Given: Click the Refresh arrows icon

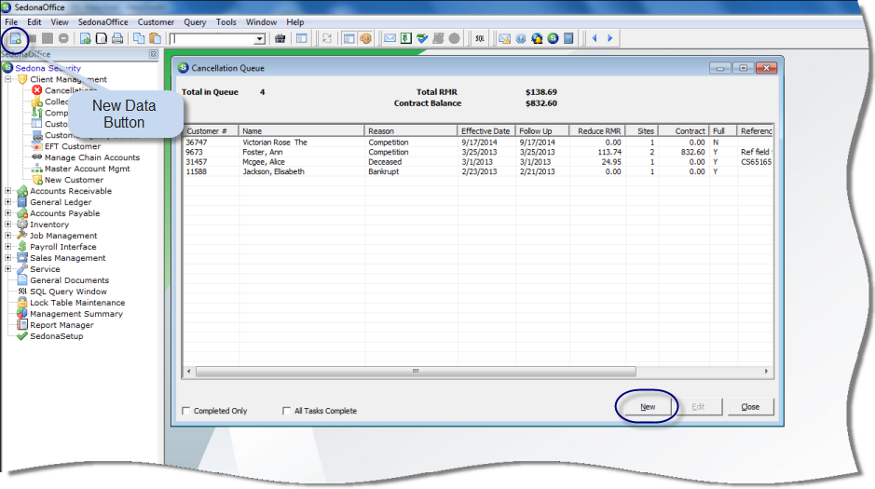Looking at the screenshot, I should pos(327,38).
